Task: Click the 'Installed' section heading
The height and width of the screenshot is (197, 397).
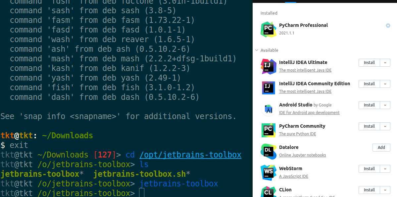Action: point(269,13)
